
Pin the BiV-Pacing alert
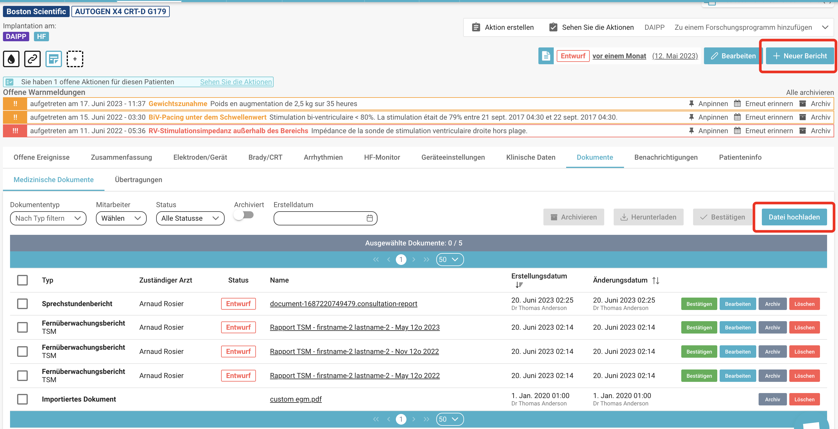pyautogui.click(x=691, y=117)
